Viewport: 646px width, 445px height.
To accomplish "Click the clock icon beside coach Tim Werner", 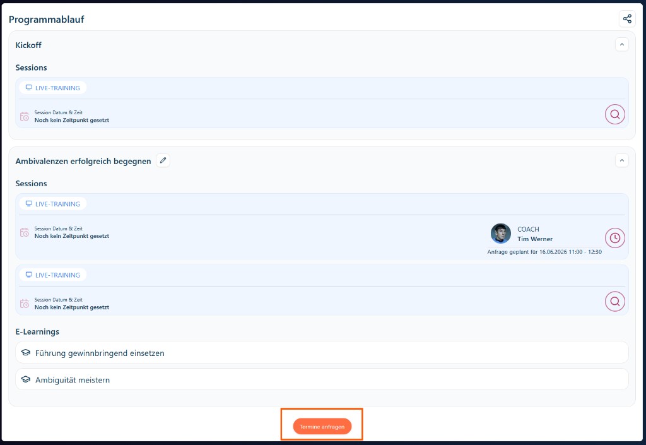I will click(x=614, y=238).
